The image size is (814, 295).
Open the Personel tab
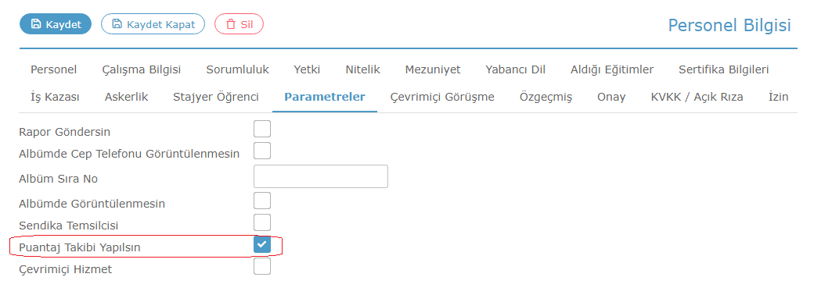point(54,69)
